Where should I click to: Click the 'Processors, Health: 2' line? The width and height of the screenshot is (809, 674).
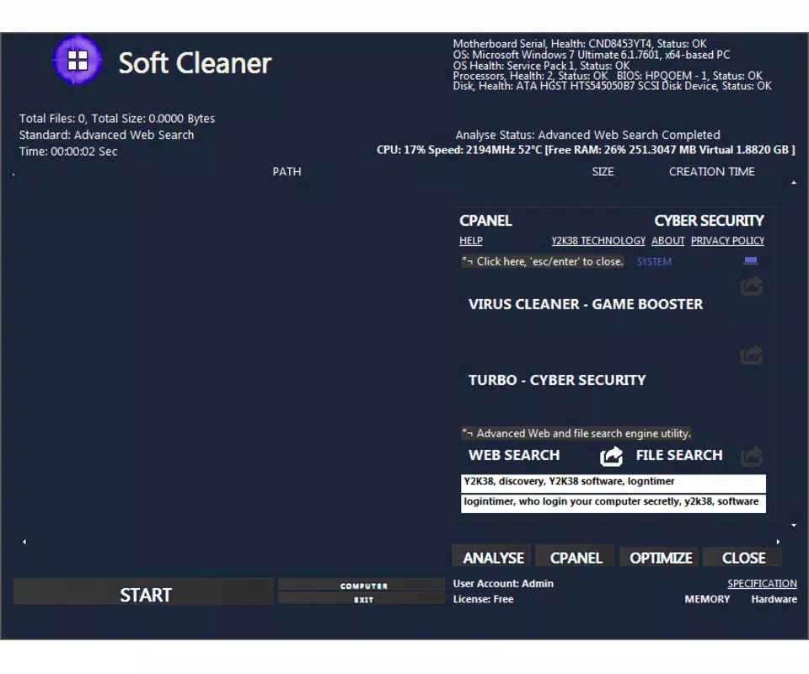click(x=608, y=76)
